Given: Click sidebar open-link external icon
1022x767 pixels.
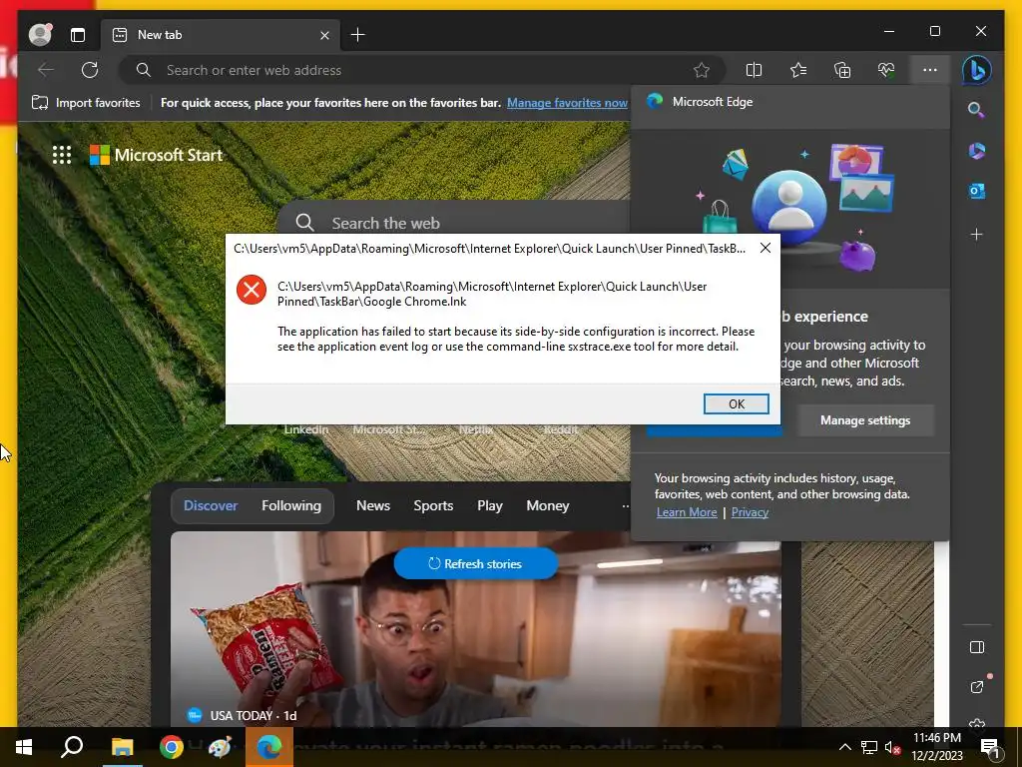Looking at the screenshot, I should coord(977,687).
